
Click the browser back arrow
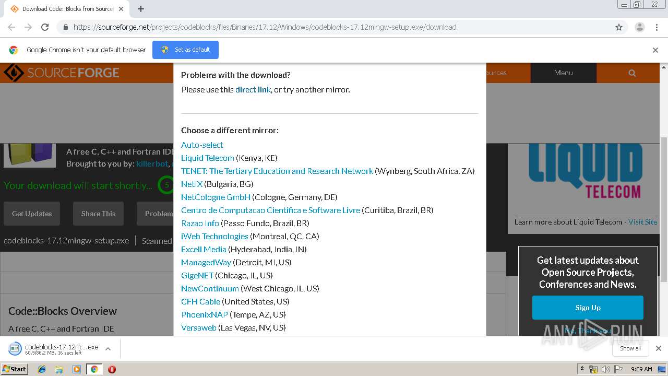(x=11, y=27)
